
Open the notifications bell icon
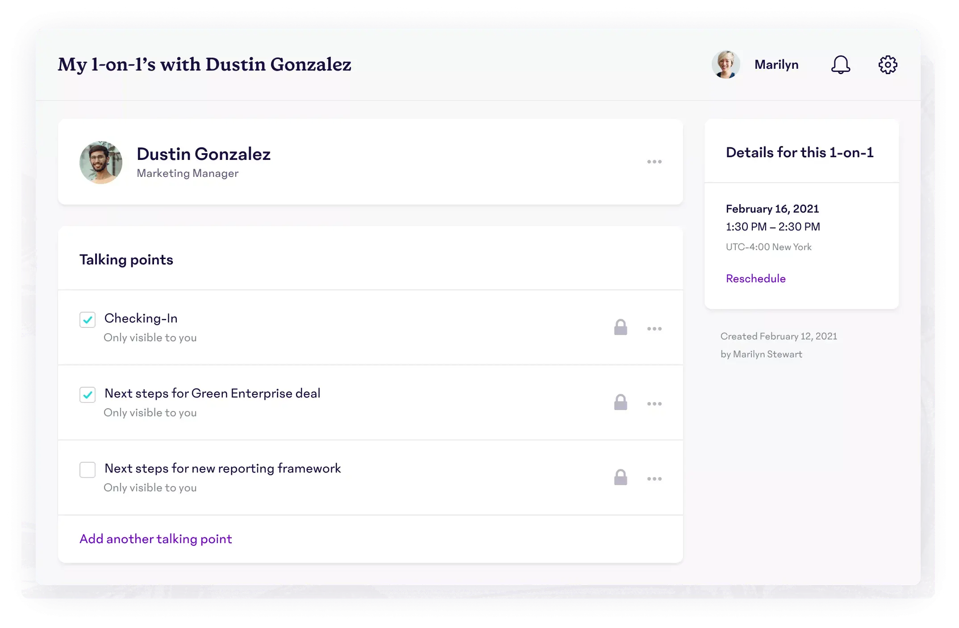pos(840,65)
